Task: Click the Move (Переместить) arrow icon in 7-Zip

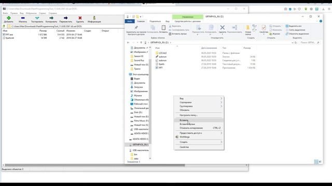Action: point(66,18)
